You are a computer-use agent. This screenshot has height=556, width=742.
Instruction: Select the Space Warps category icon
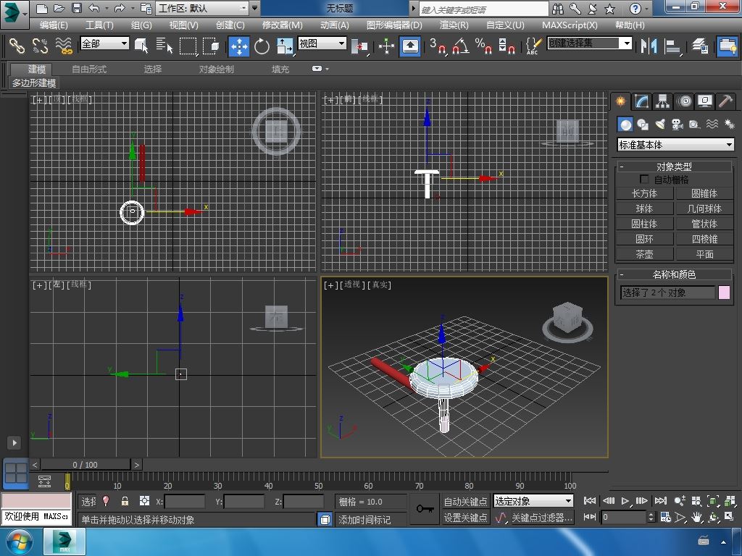[712, 125]
